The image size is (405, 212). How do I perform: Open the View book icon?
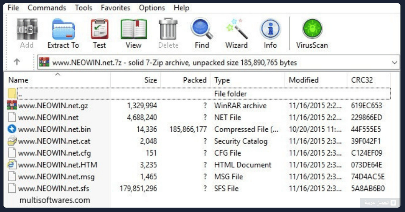pos(134,29)
